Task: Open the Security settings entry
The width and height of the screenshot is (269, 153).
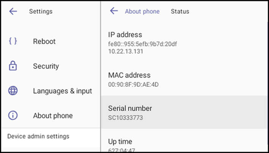Action: [51, 66]
